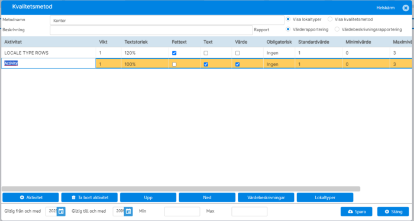Click Standardvärde cell in LOCALE TYPE ROWS row
The width and height of the screenshot is (414, 221).
(319, 53)
